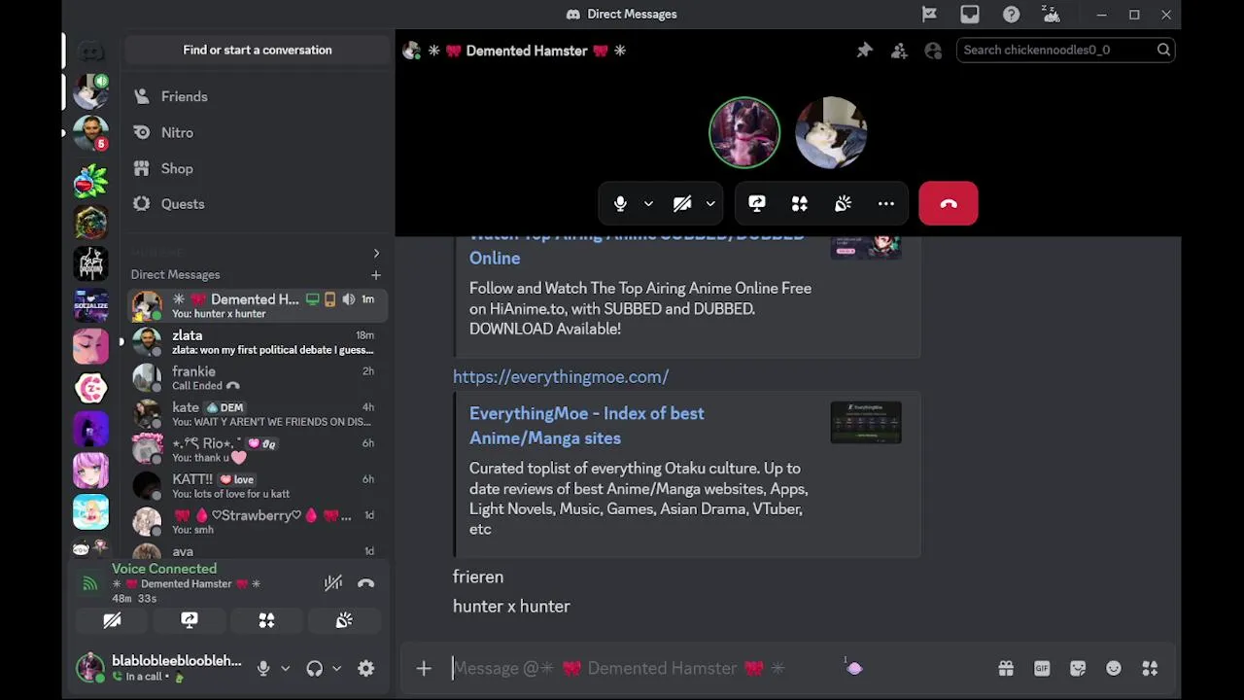
Task: Open camera options arrow in call
Action: pyautogui.click(x=710, y=203)
